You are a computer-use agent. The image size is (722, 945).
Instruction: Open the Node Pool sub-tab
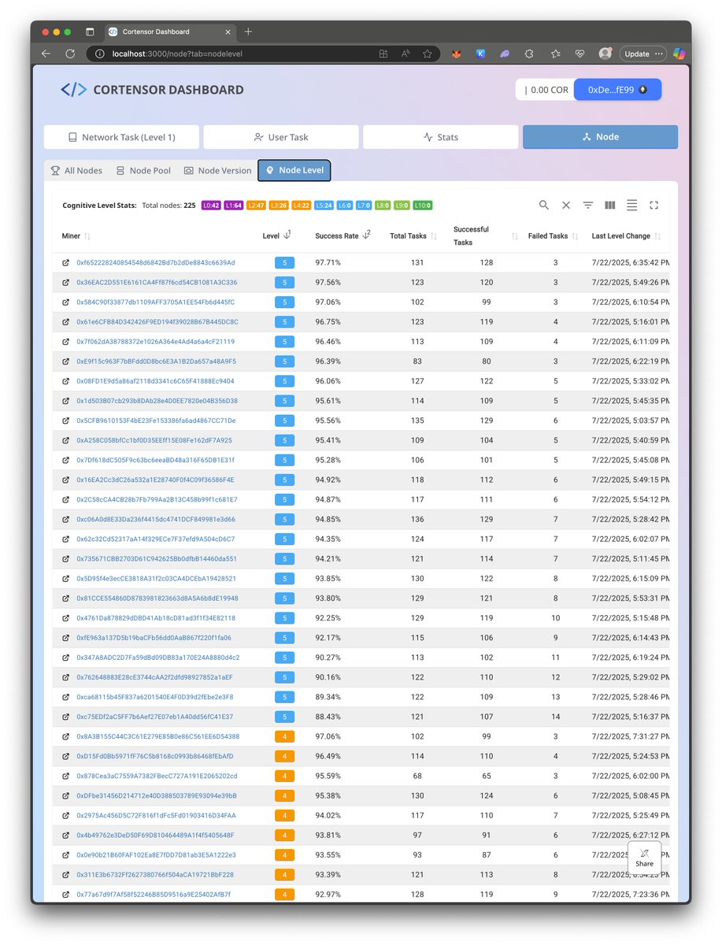pyautogui.click(x=143, y=170)
